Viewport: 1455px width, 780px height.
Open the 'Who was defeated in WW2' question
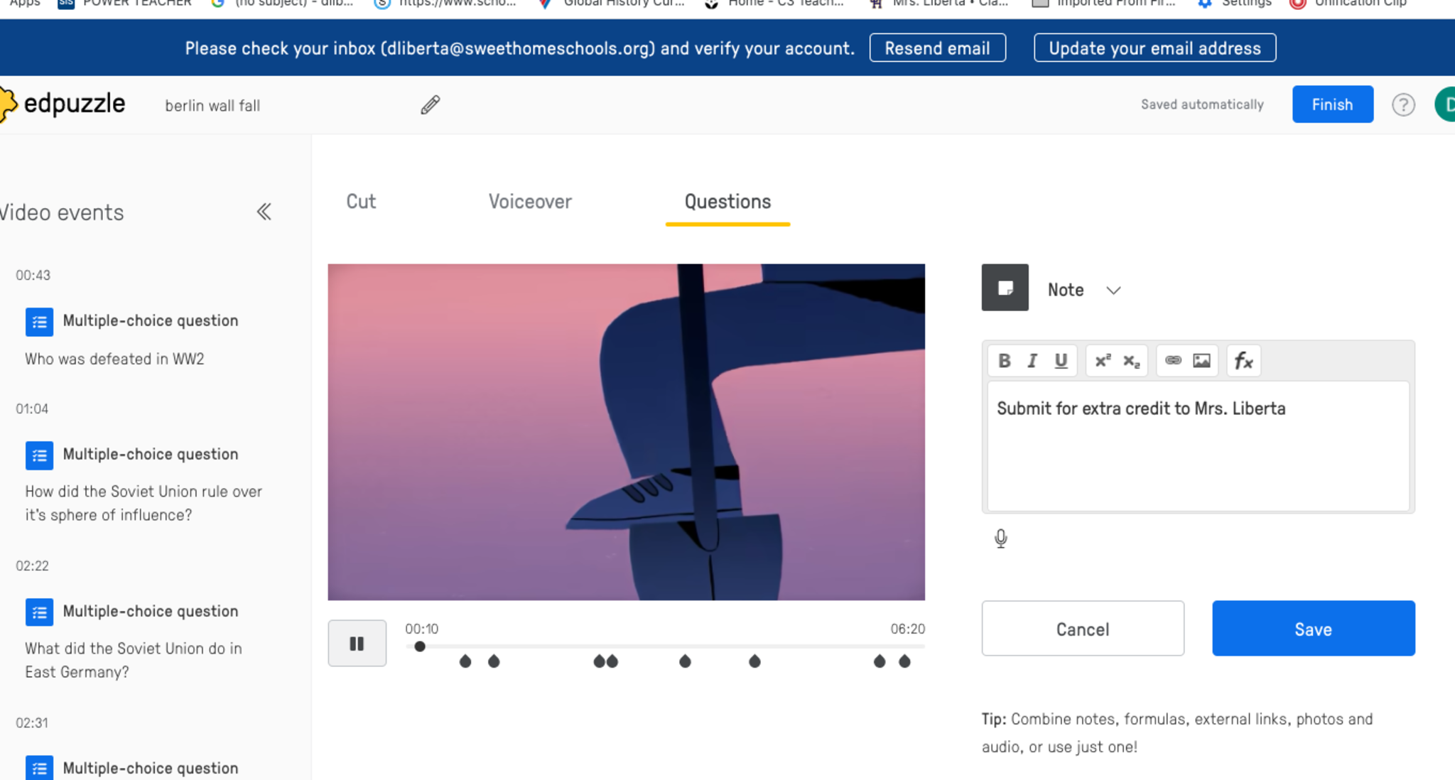point(114,359)
